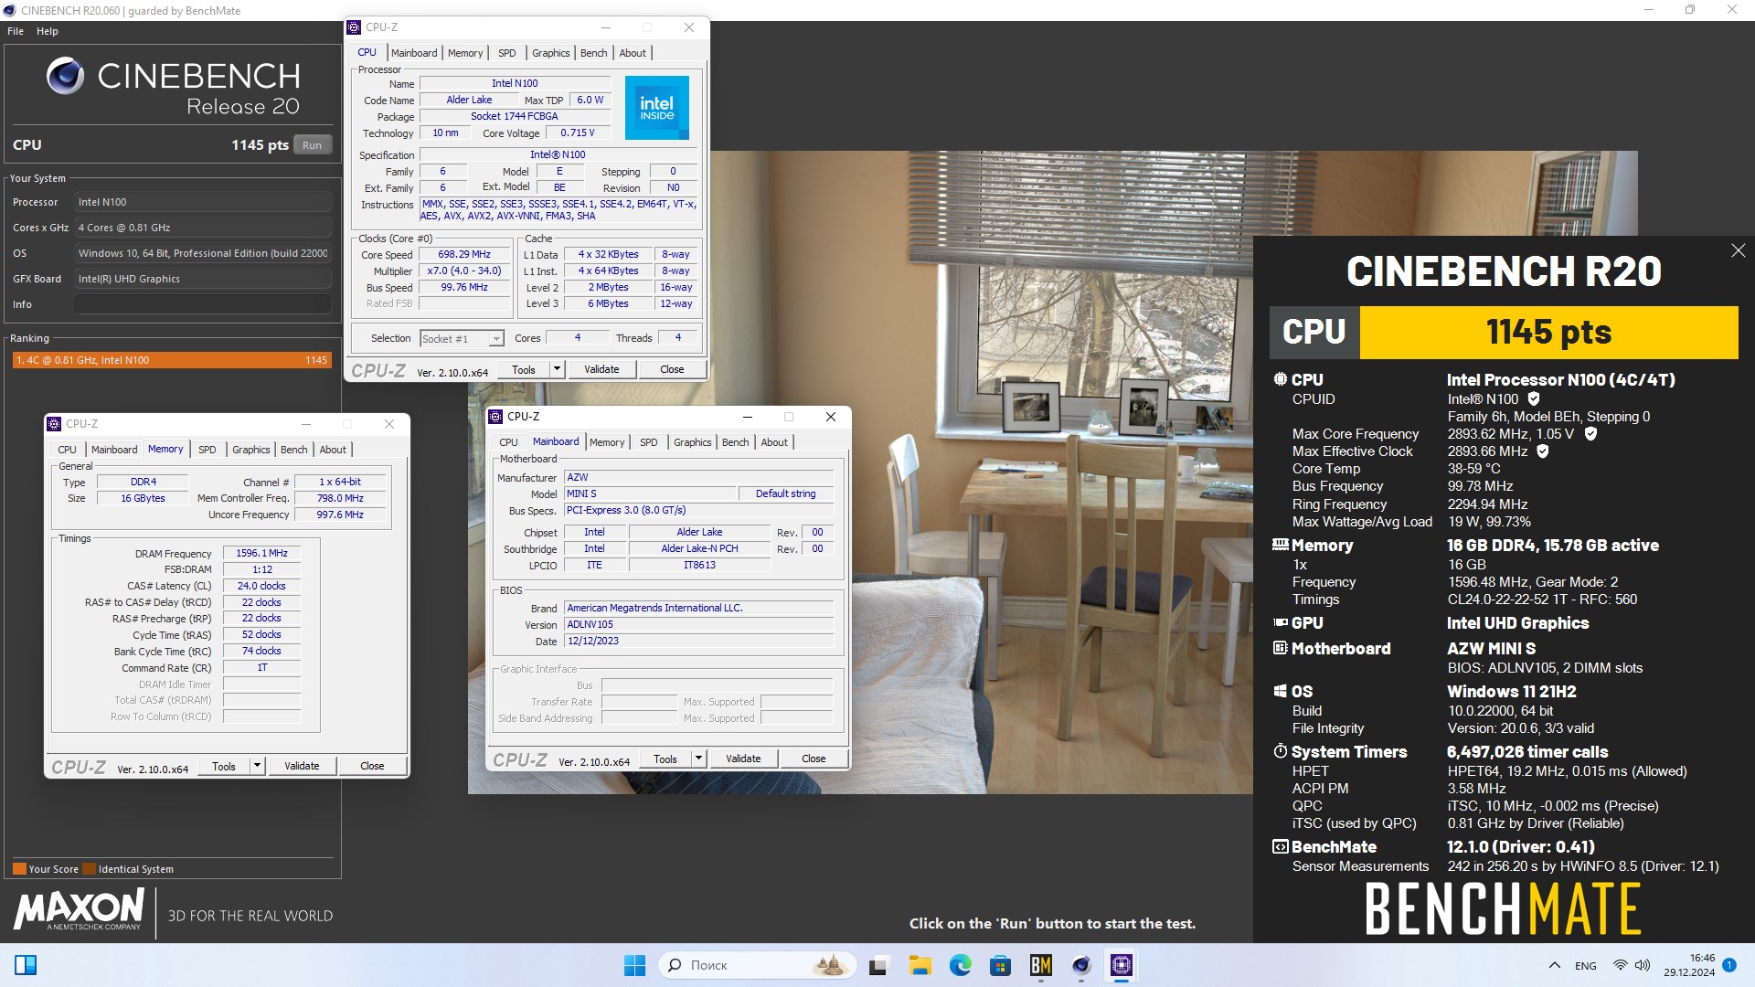This screenshot has height=987, width=1755.
Task: Open Graphics tab in CPU-Z Mainboard window
Action: click(x=693, y=442)
